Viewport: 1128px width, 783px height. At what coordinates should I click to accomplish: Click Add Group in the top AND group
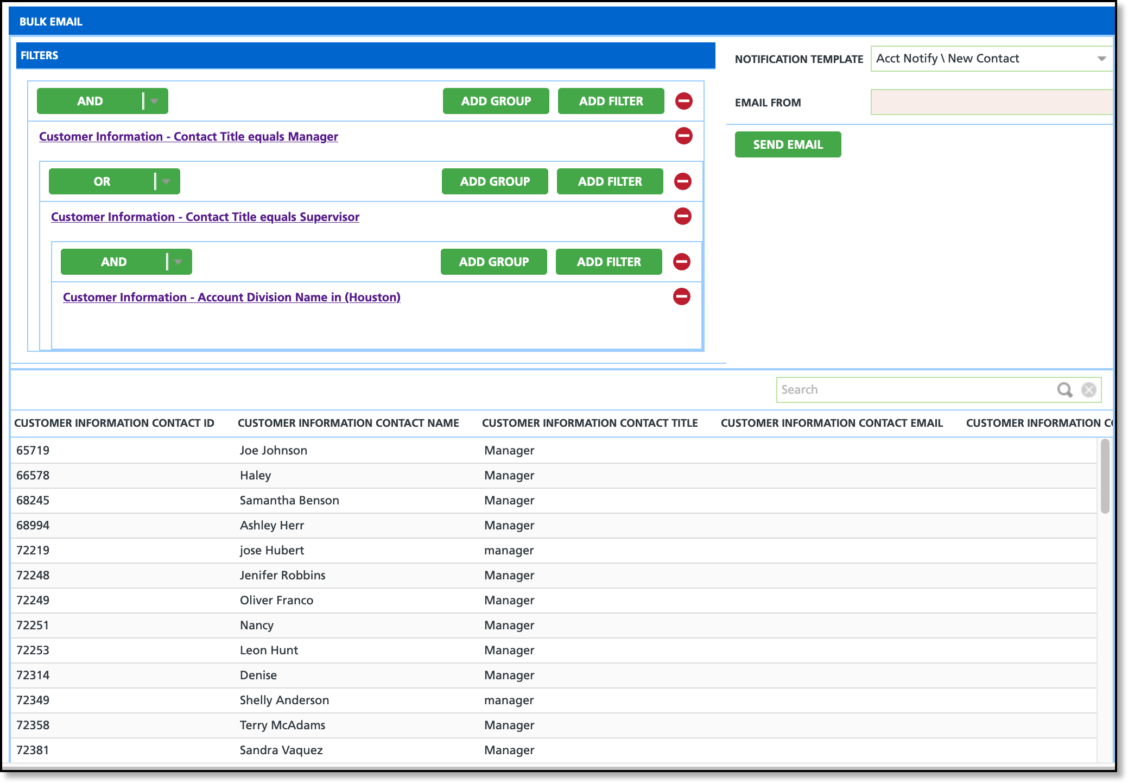[x=496, y=101]
